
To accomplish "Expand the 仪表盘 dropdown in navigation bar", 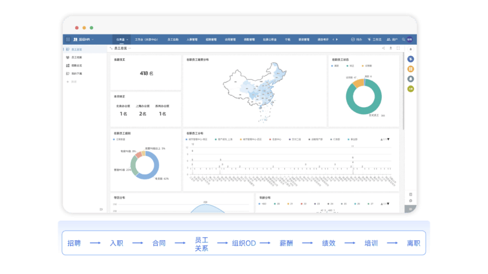I will (x=122, y=40).
